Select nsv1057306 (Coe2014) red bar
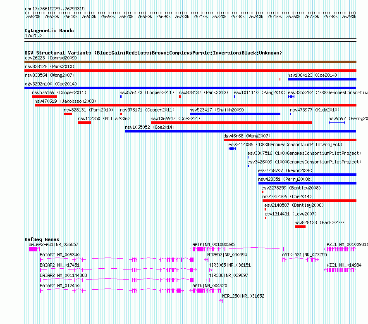Image resolution: width=368 pixels, height=324 pixels. [x=309, y=201]
